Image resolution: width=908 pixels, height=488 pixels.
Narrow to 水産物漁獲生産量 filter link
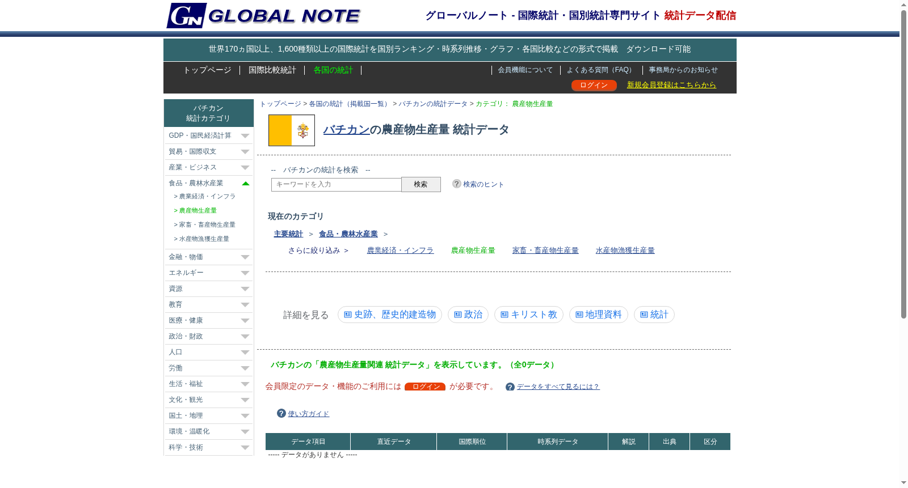(625, 251)
